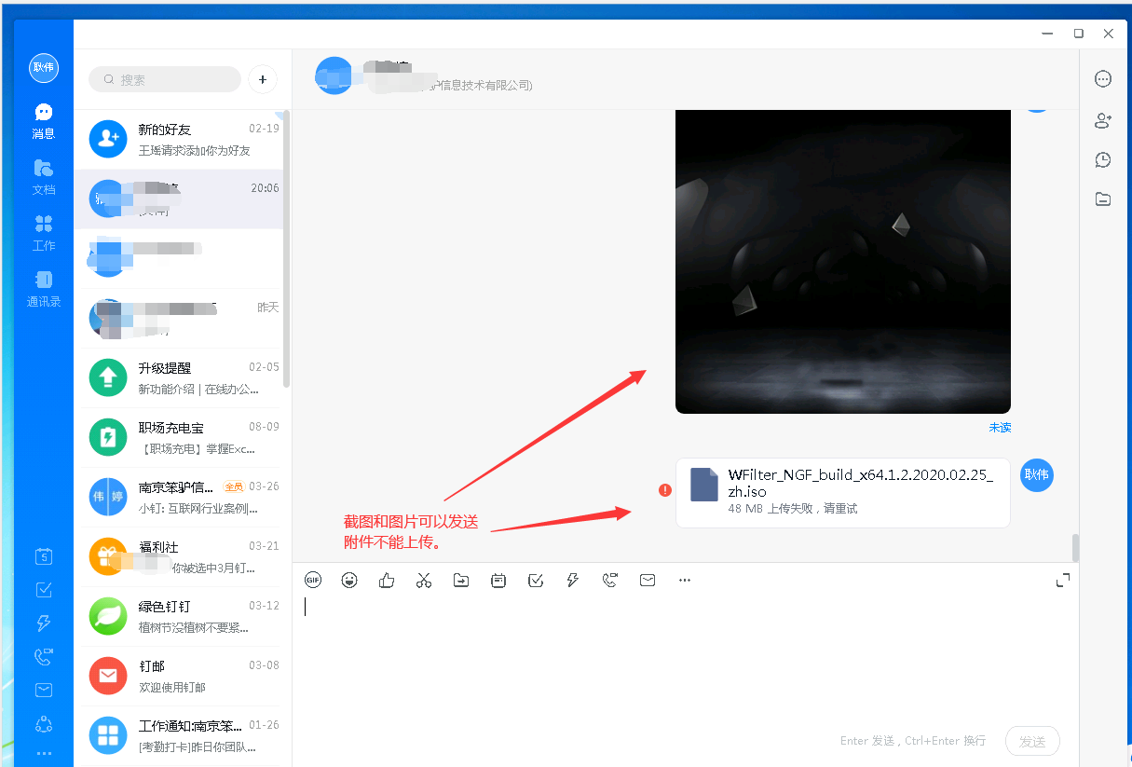1132x767 pixels.
Task: Click the thumbs-up icon in chat toolbar
Action: tap(387, 581)
